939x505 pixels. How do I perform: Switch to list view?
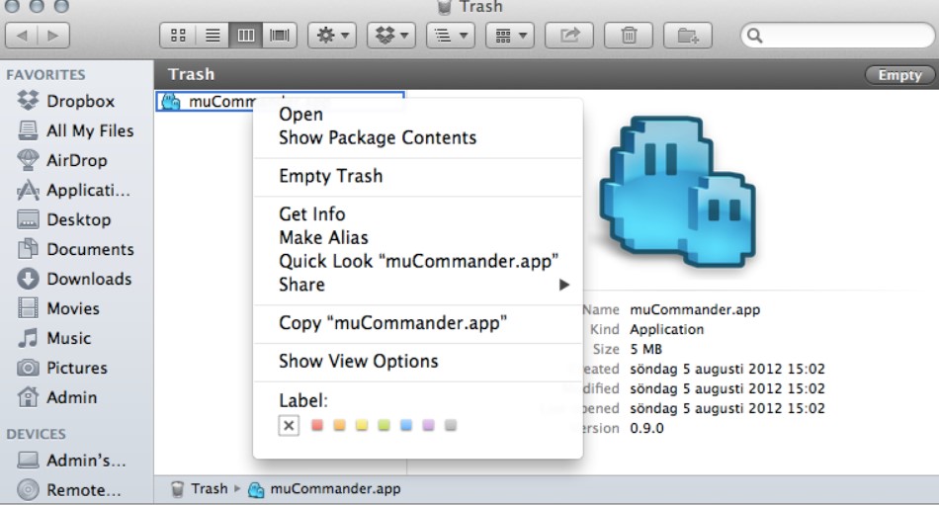[x=212, y=36]
